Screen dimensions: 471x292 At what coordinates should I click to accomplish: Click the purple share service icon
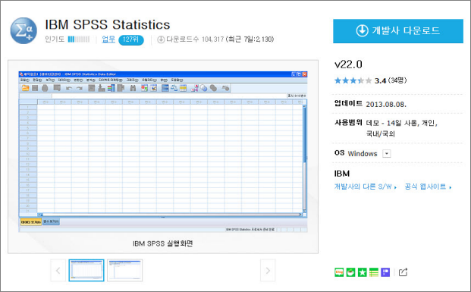tap(385, 272)
